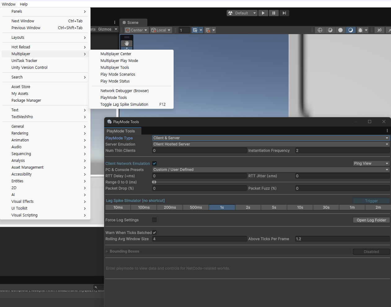391x307 pixels.
Task: Open debug draw mode dropdown arrow
Action: (x=366, y=30)
